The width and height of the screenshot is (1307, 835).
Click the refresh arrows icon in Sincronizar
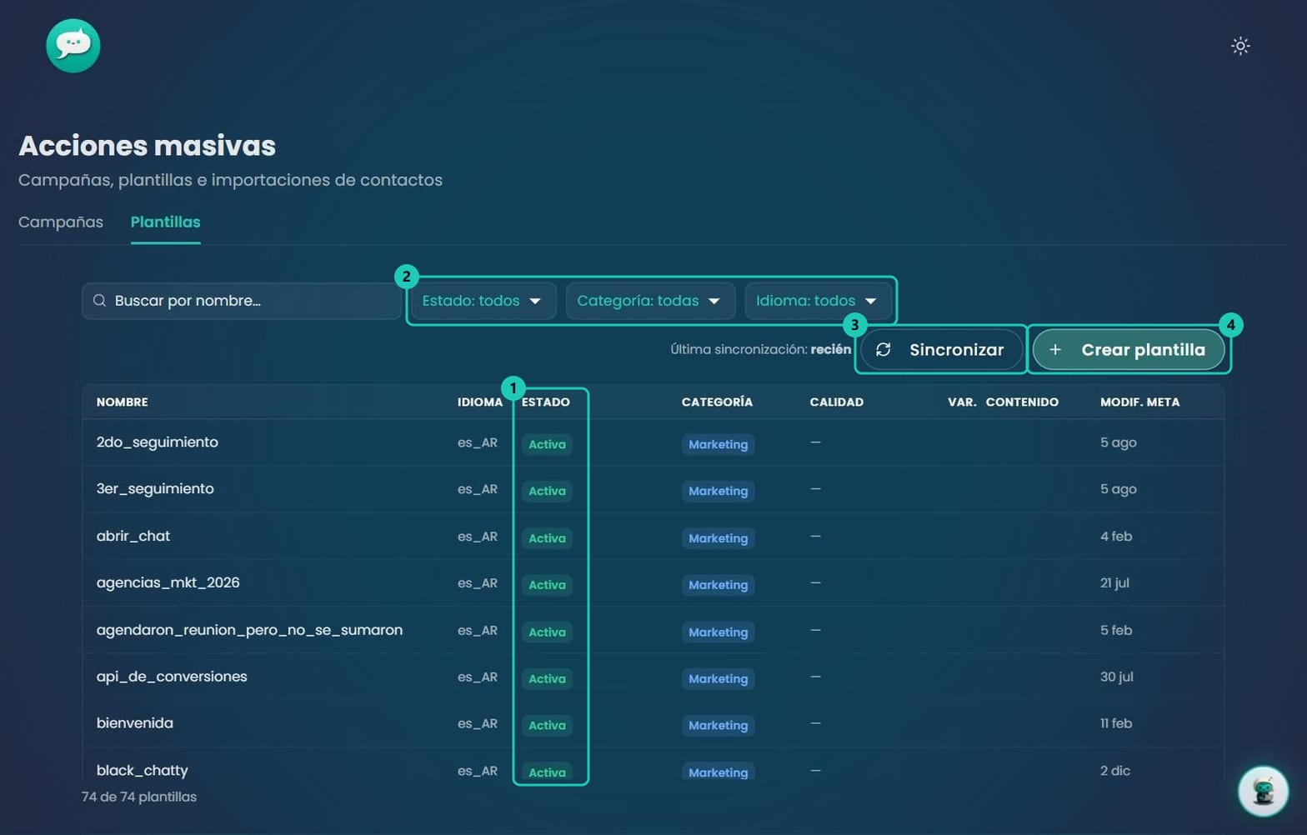[884, 350]
